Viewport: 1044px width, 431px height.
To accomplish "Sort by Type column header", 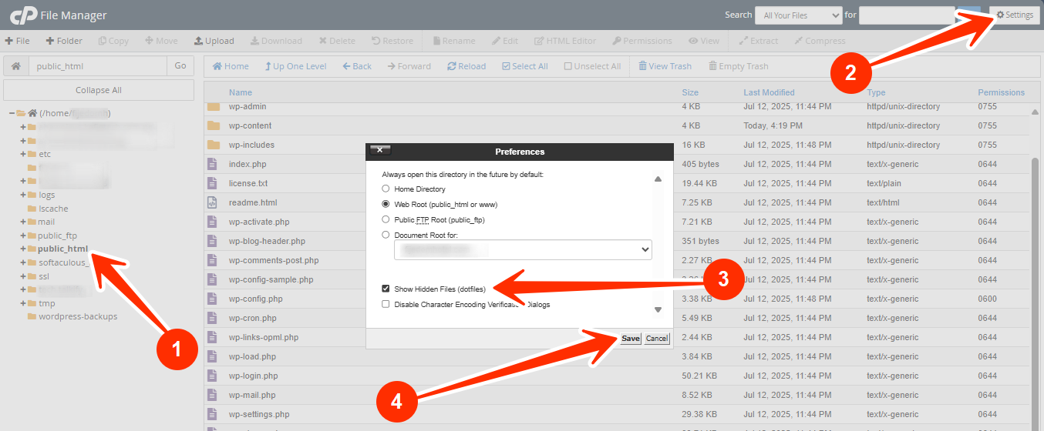I will tap(876, 92).
